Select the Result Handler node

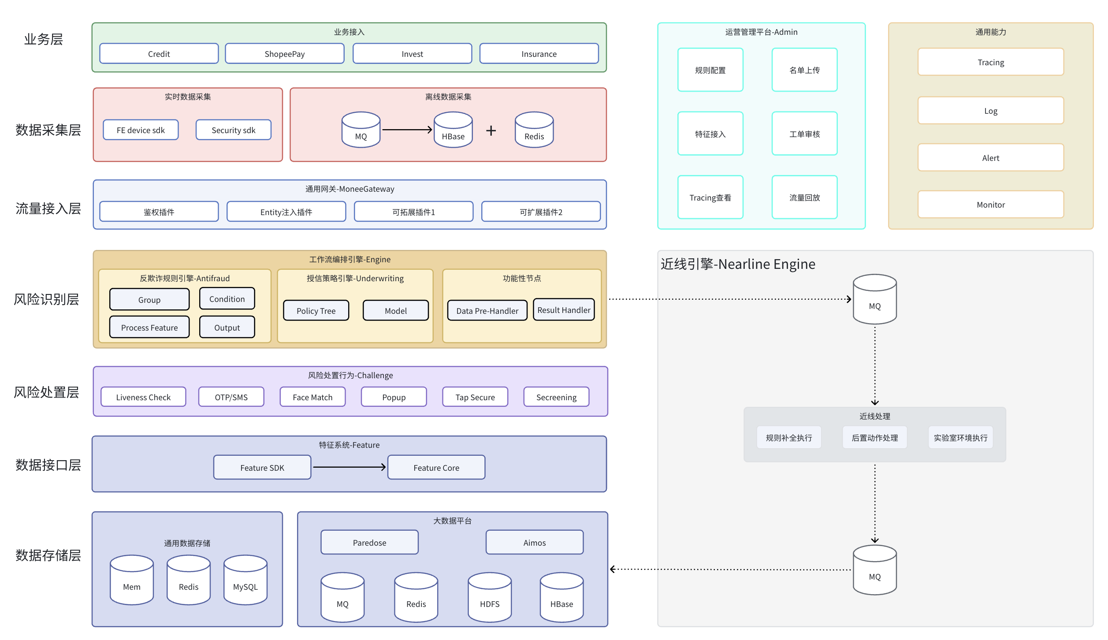(x=564, y=310)
